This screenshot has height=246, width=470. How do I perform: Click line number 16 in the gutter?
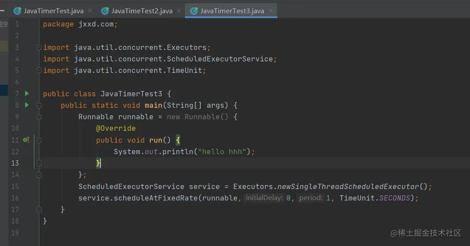click(15, 198)
